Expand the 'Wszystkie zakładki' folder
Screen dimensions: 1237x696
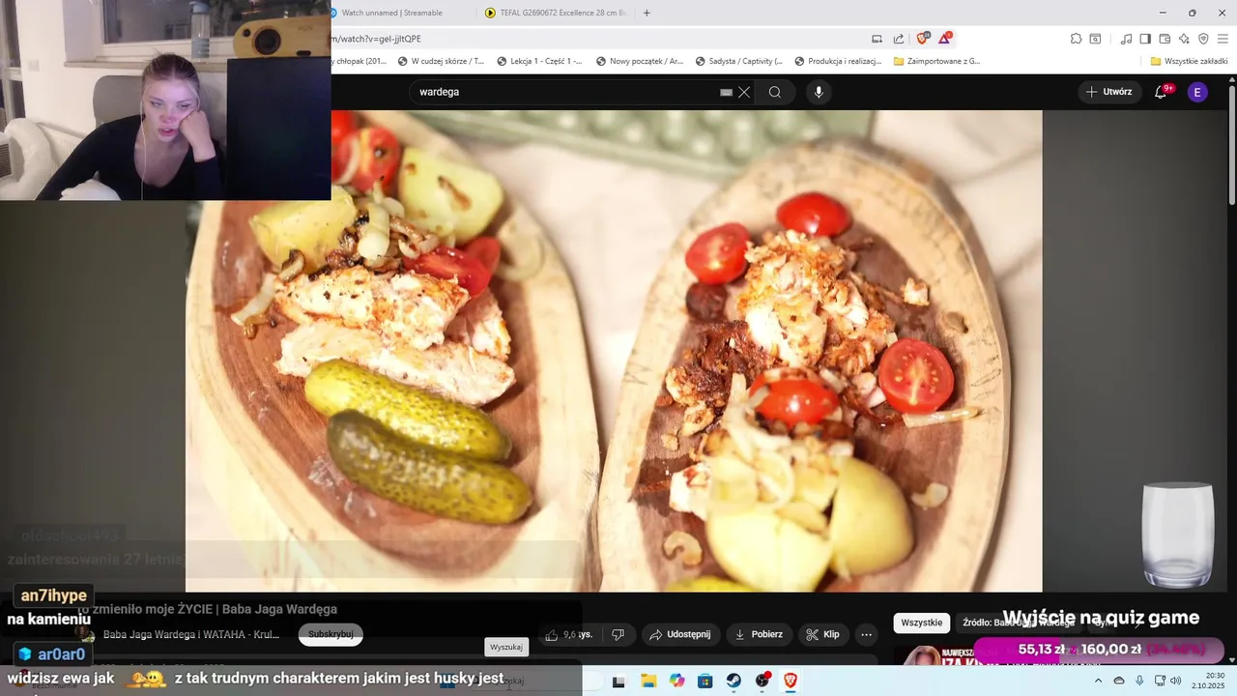[1190, 61]
